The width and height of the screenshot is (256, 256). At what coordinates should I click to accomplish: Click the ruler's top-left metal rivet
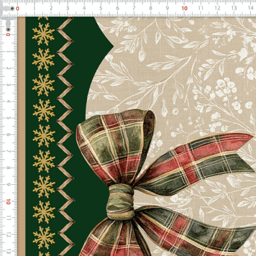coord(12,8)
